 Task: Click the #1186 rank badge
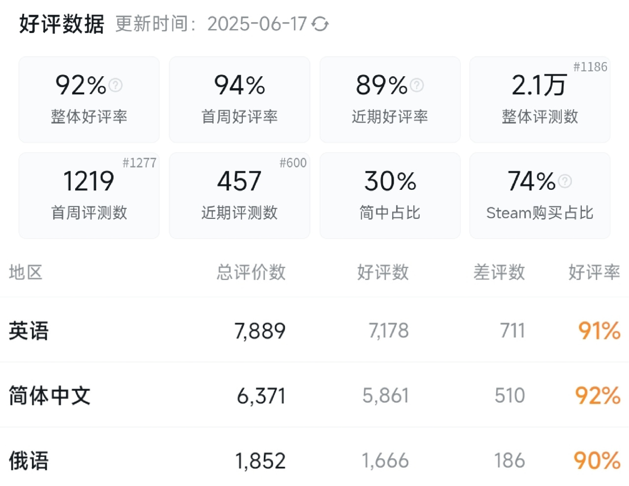click(590, 67)
